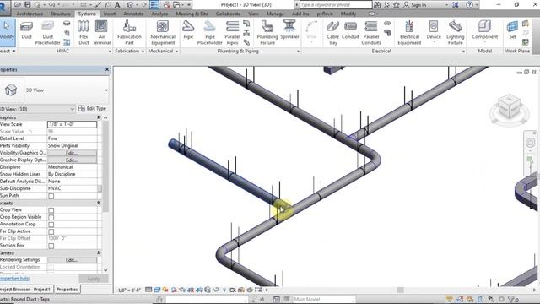This screenshot has width=540, height=304.
Task: Collapse the Camera properties section
Action: pos(98,253)
